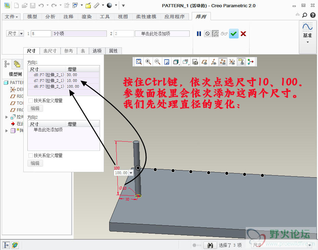The height and width of the screenshot is (250, 318).
Task: Click the status bar find binoculars icon
Action: click(210, 245)
